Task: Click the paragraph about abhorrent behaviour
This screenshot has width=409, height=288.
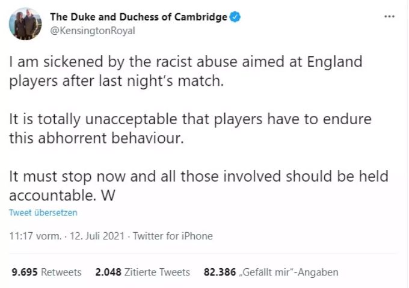Action: (x=190, y=128)
